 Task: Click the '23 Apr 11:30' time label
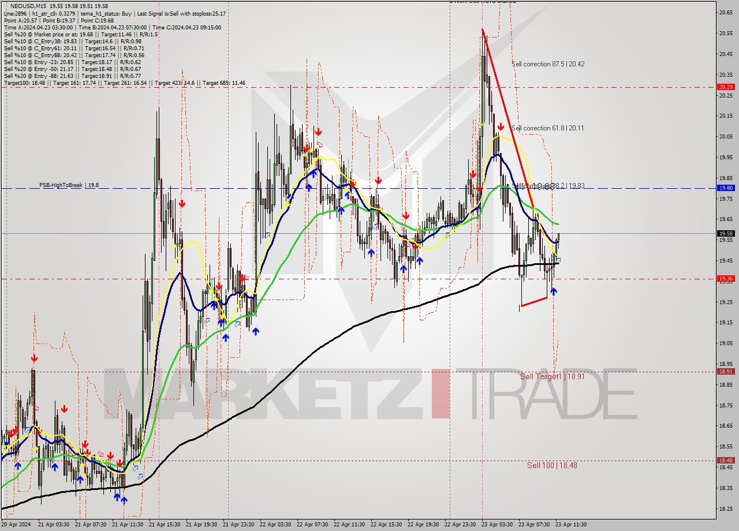[x=571, y=525]
